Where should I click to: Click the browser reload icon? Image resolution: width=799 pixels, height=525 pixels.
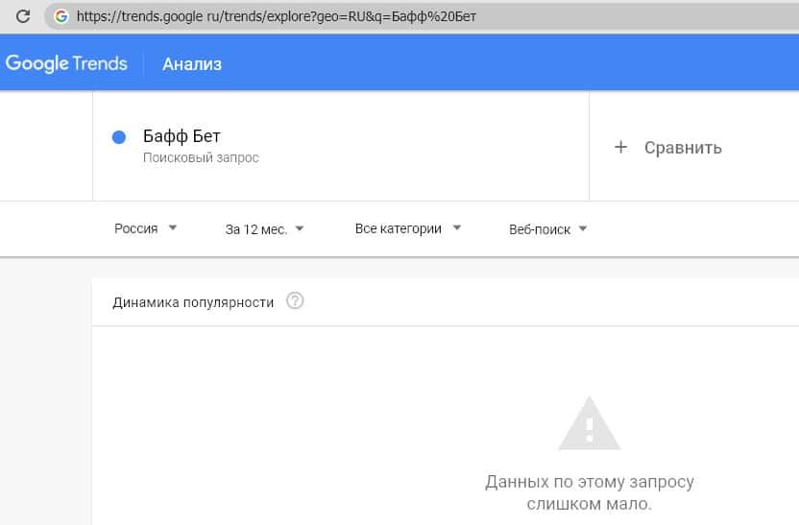pyautogui.click(x=22, y=16)
